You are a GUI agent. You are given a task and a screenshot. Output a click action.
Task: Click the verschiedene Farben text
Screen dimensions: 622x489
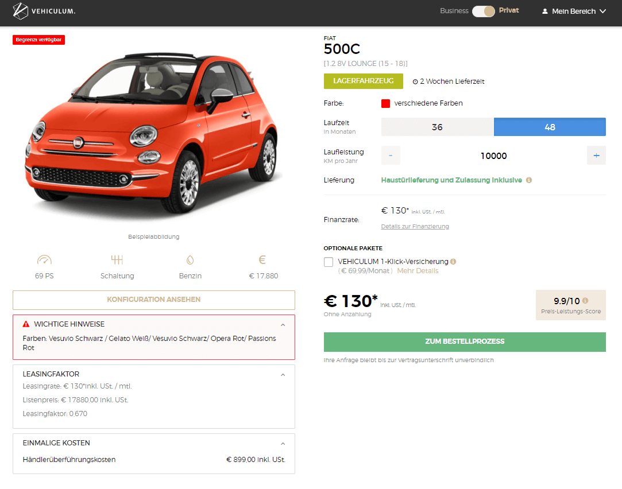tap(428, 103)
